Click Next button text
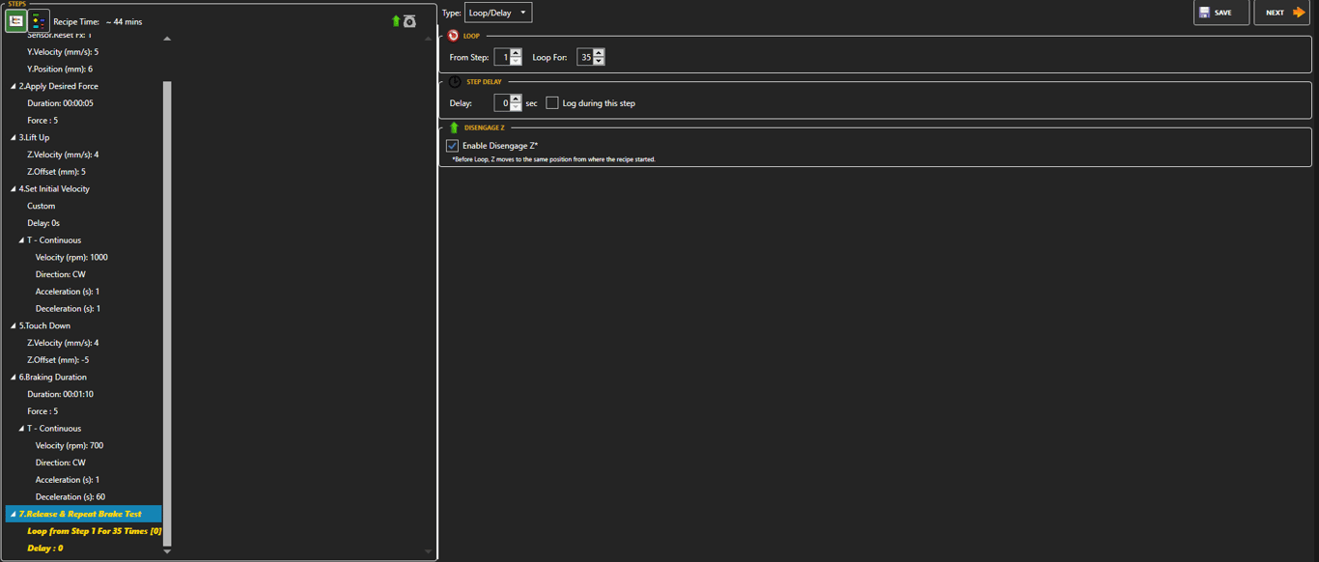This screenshot has width=1319, height=562. (1276, 13)
